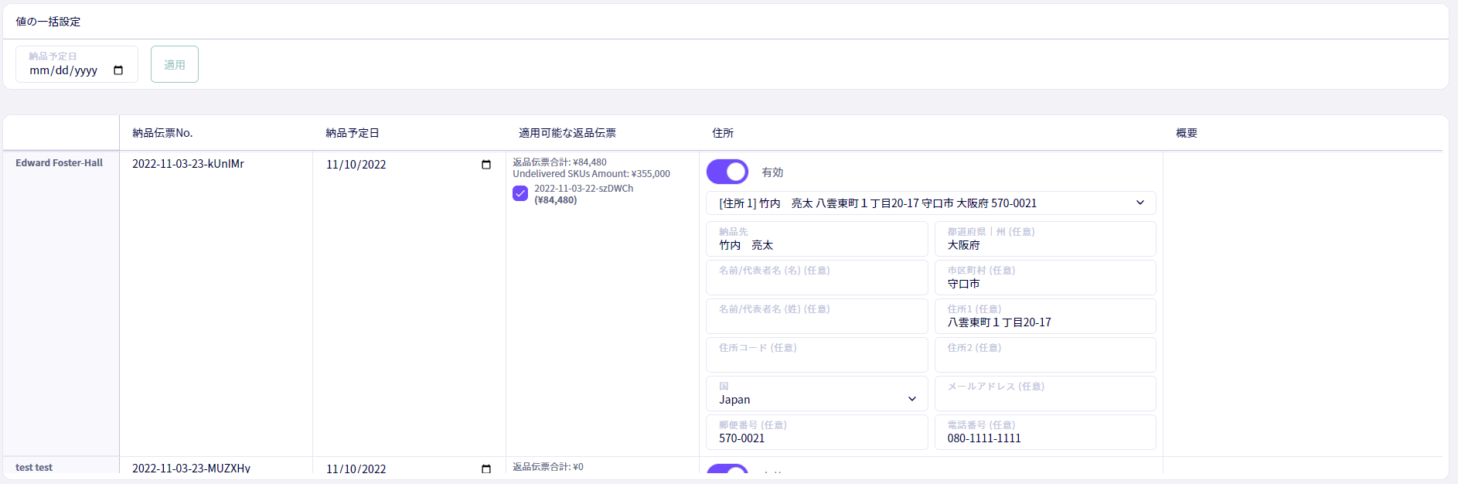The image size is (1458, 484).
Task: Click the bulk 納品予定日 mm/dd/yyyy date field
Action: (77, 64)
